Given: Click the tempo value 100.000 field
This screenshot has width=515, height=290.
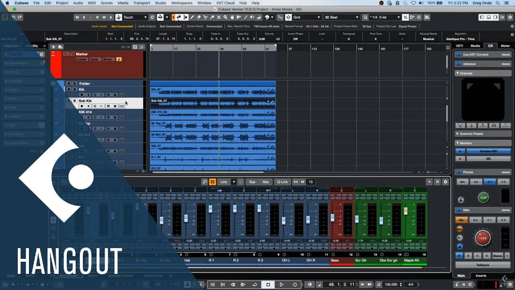Looking at the screenshot, I should tap(391, 284).
